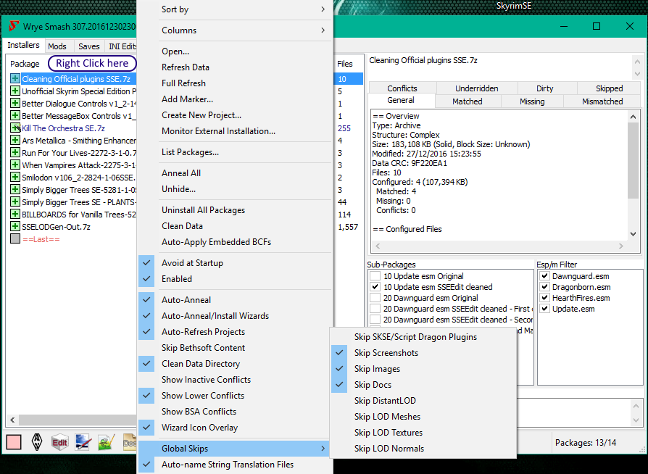This screenshot has width=648, height=474.
Task: Switch to the Conflicts tab
Action: coord(402,88)
